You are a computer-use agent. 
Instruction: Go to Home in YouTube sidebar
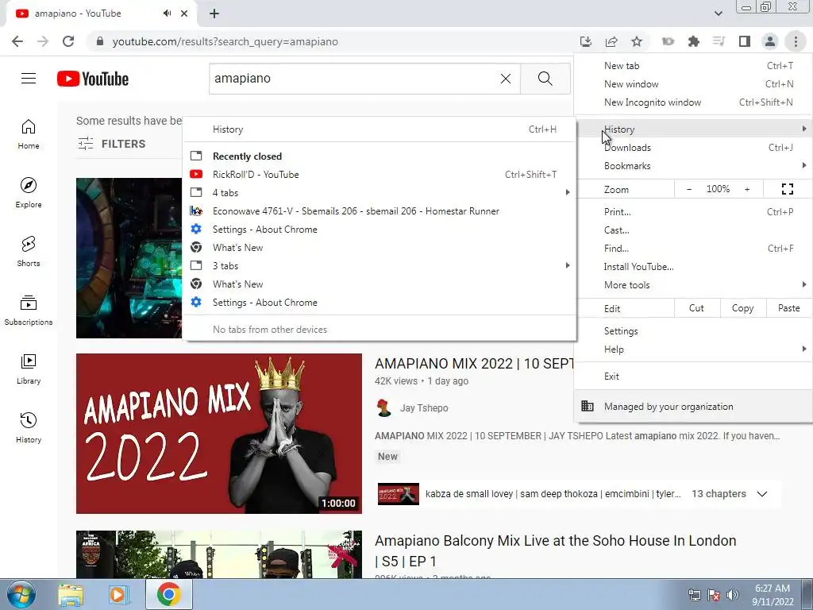tap(29, 133)
